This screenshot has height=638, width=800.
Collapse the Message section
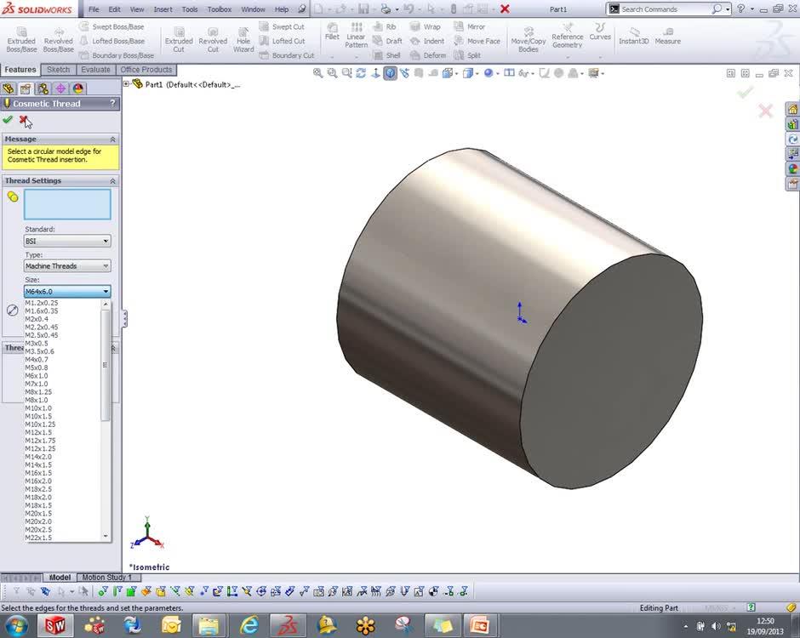coord(112,139)
